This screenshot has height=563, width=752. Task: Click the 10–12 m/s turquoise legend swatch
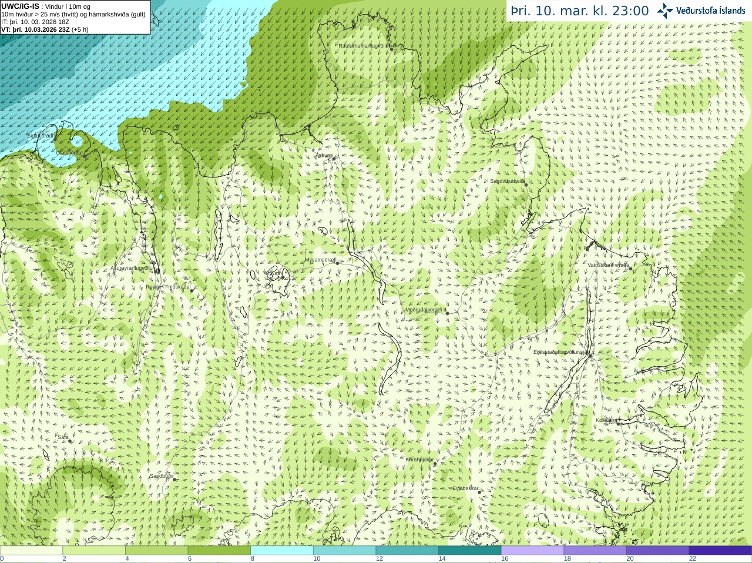click(344, 551)
